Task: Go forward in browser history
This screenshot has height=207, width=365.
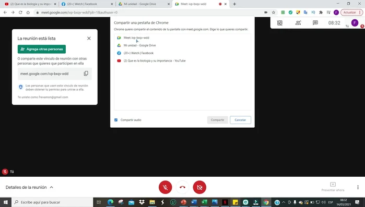Action: [13, 13]
